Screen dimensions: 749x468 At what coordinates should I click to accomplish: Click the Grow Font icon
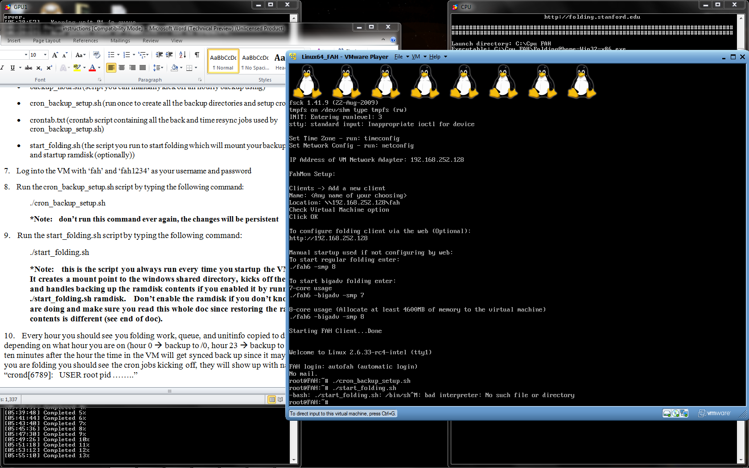(x=55, y=55)
